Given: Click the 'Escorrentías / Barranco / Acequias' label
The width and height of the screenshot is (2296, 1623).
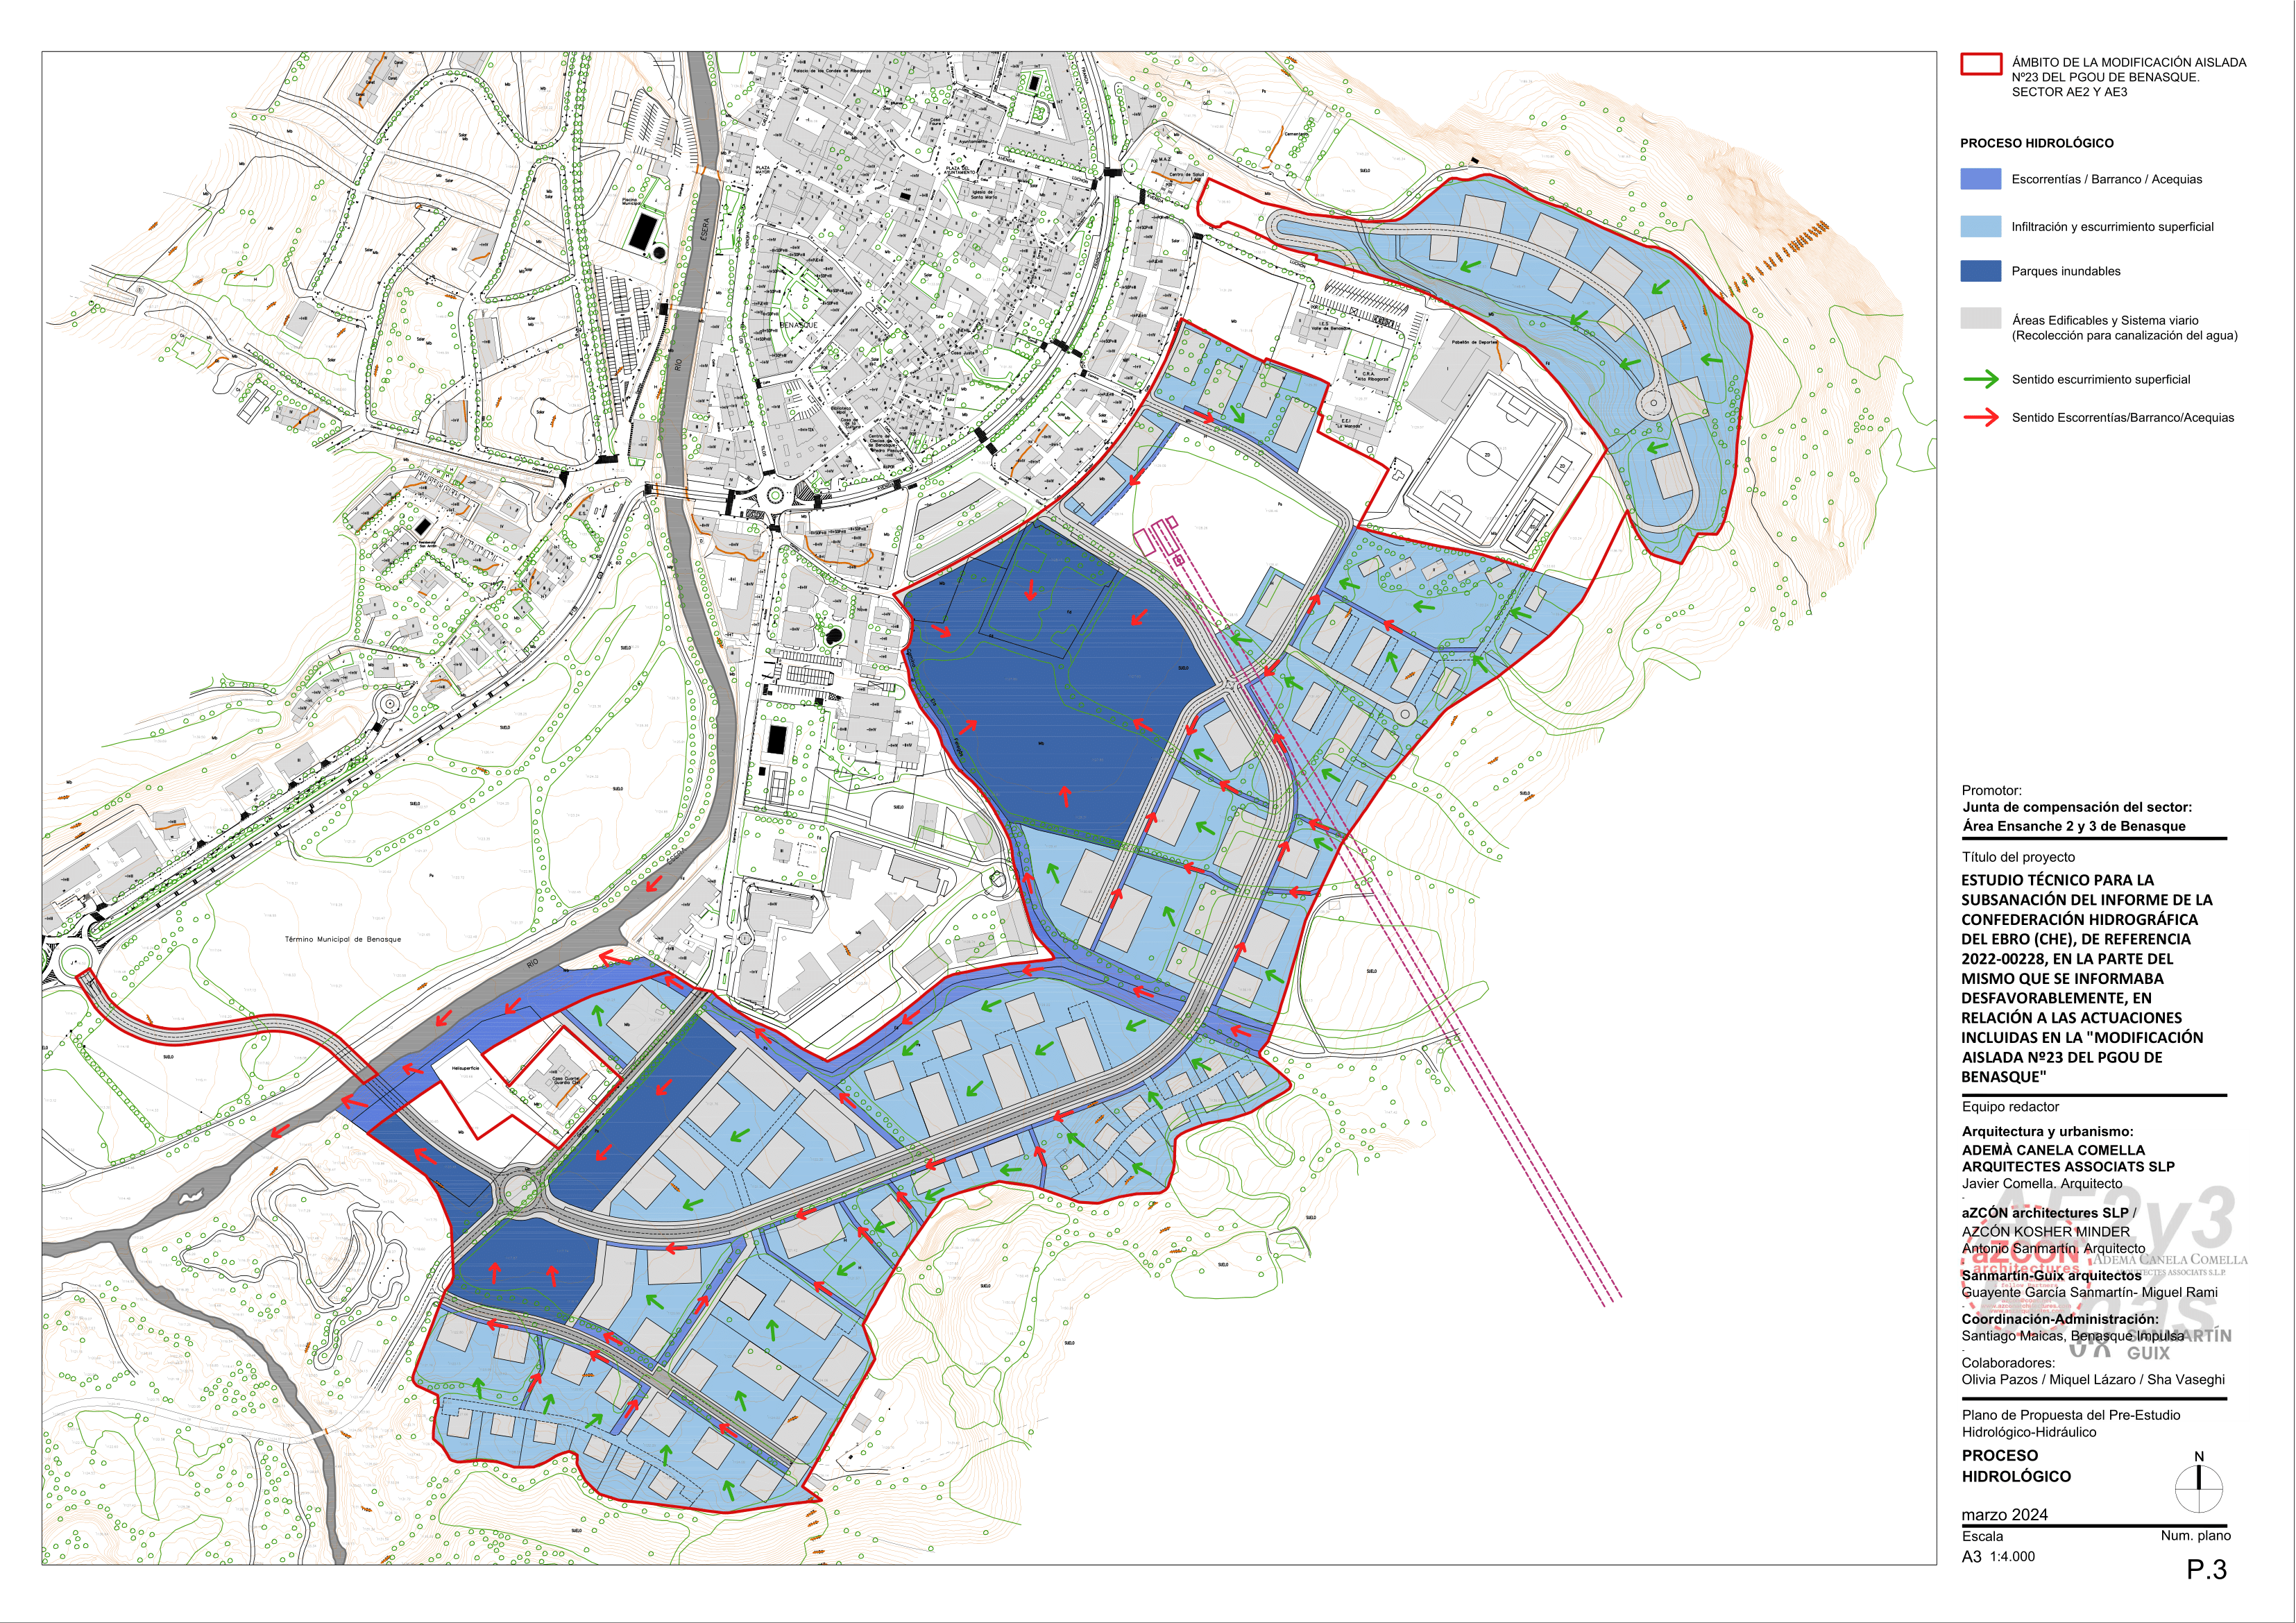Looking at the screenshot, I should (2107, 179).
